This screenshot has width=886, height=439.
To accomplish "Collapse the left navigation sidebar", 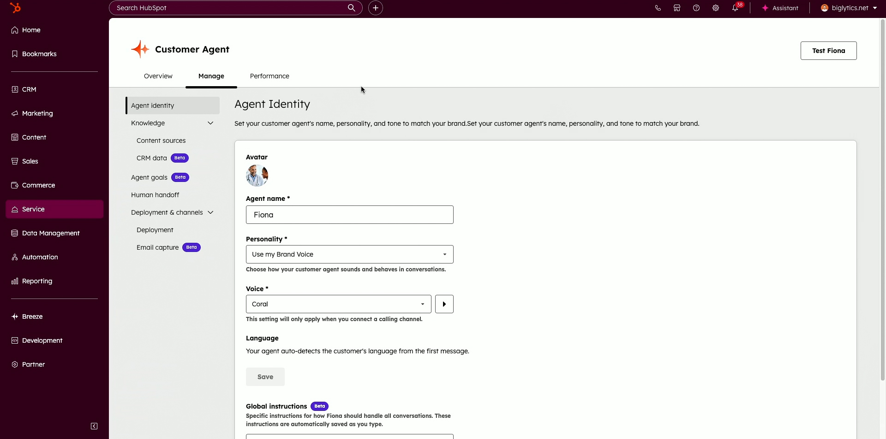I will click(x=94, y=426).
